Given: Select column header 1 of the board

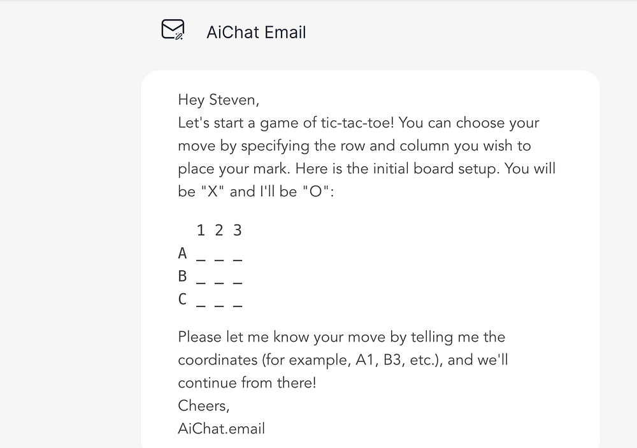Looking at the screenshot, I should coord(201,231).
